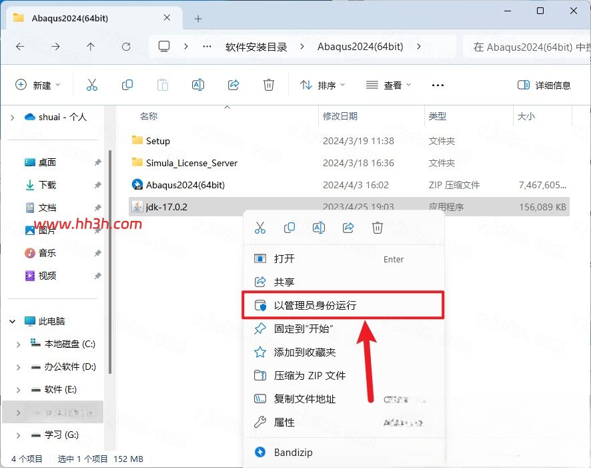Open 文档 in the sidebar
The width and height of the screenshot is (591, 468).
(x=47, y=208)
